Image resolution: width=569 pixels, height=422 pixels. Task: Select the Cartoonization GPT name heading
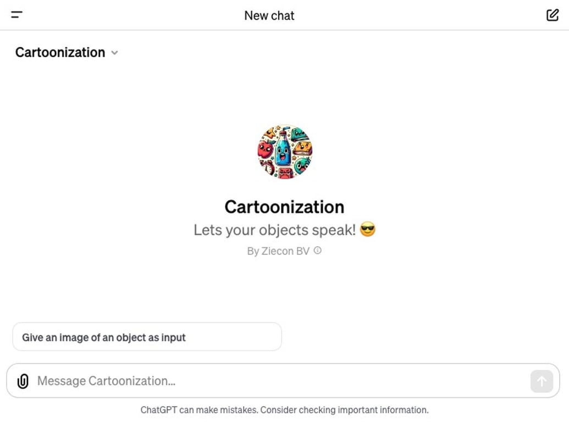tap(284, 207)
